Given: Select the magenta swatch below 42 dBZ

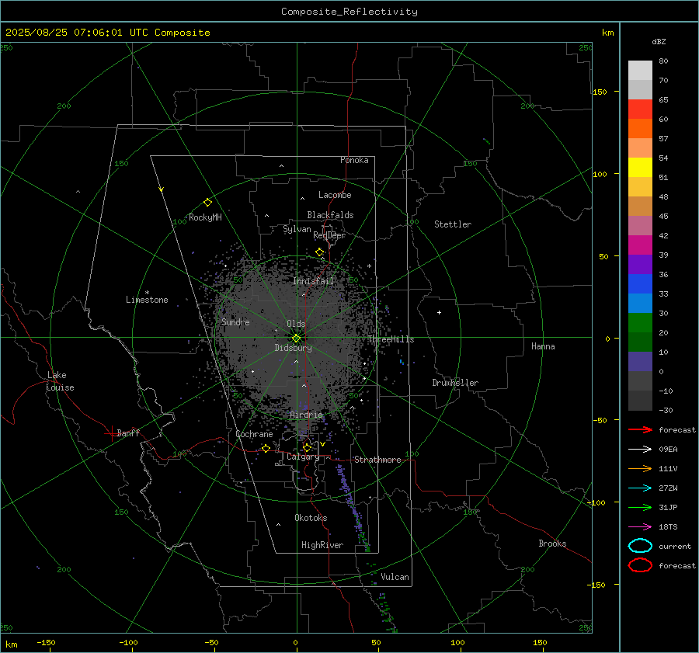Looking at the screenshot, I should [x=640, y=245].
